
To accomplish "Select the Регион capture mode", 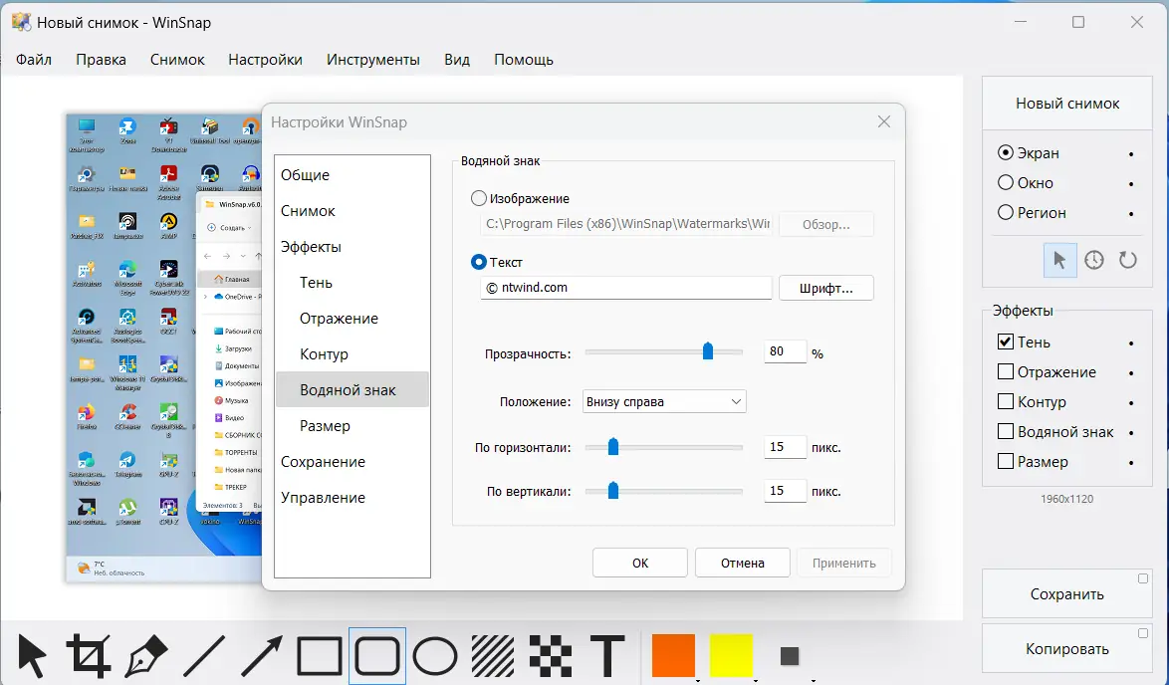I will click(1006, 212).
